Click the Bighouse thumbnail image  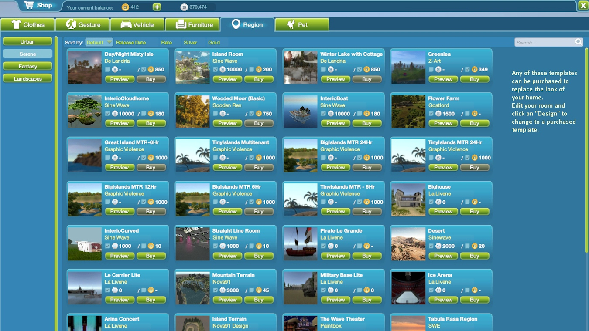[x=408, y=200]
